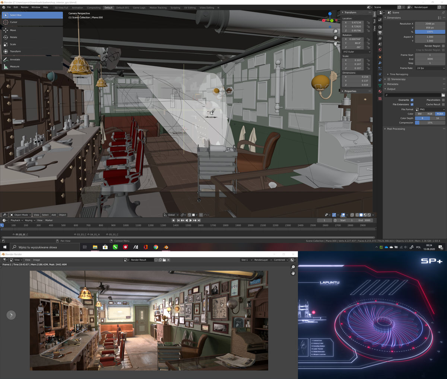Image resolution: width=447 pixels, height=379 pixels.
Task: Enable the Render Region checkbox
Action: point(443,46)
